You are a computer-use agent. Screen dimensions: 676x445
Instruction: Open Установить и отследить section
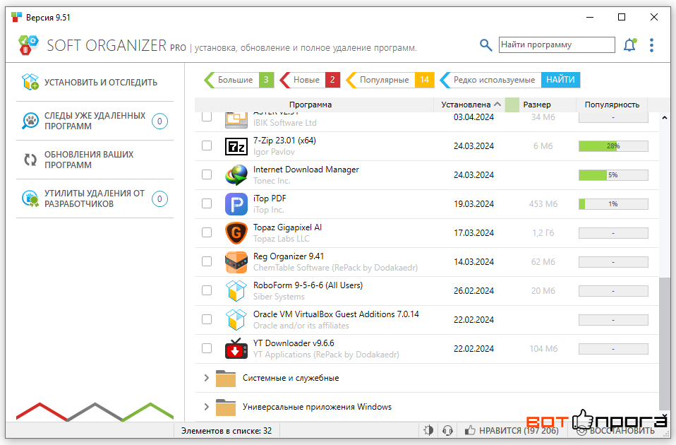[x=95, y=82]
